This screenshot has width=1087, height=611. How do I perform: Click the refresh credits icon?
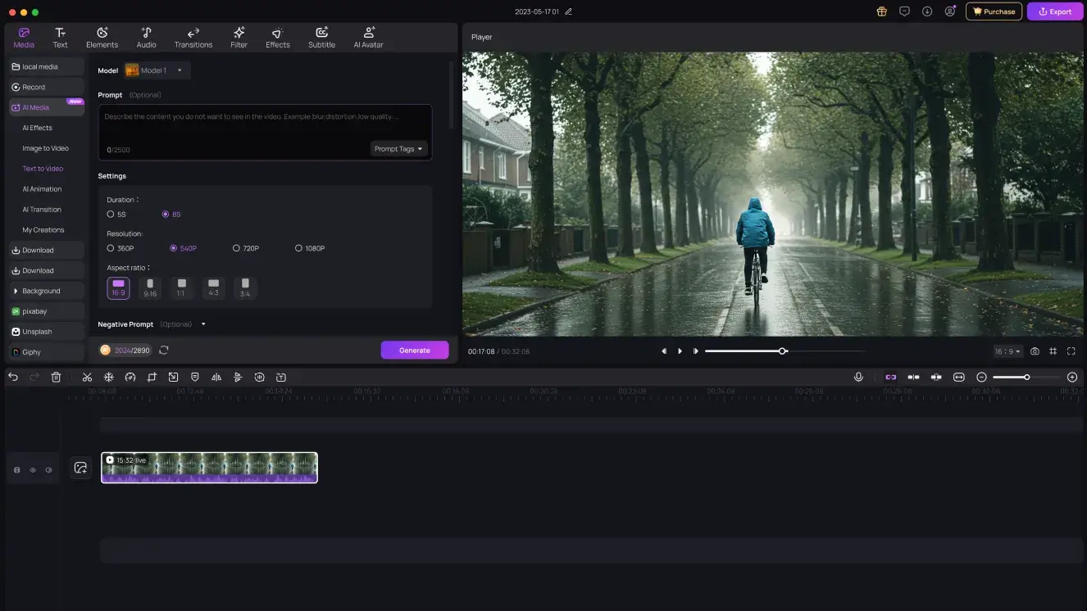pos(164,351)
